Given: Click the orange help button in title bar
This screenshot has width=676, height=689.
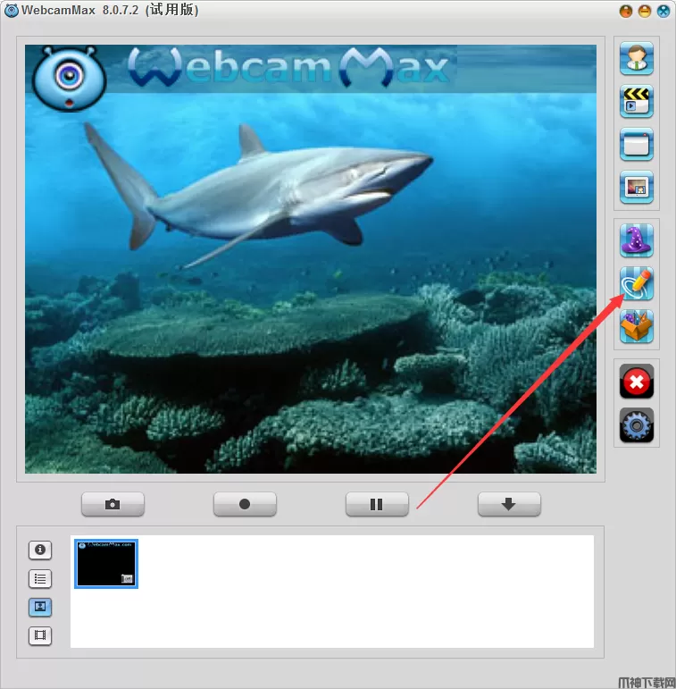Looking at the screenshot, I should tap(626, 11).
